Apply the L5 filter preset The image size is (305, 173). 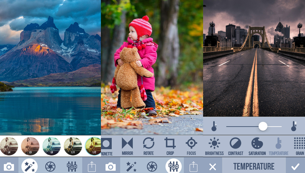30,146
